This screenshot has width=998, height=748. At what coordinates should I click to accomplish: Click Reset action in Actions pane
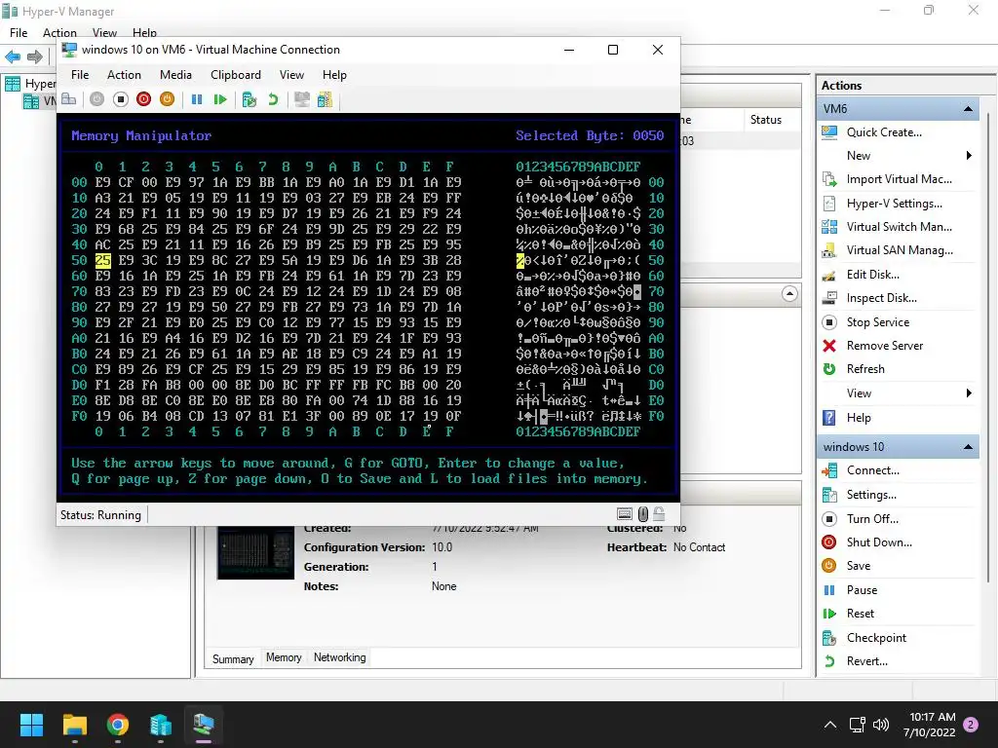860,614
